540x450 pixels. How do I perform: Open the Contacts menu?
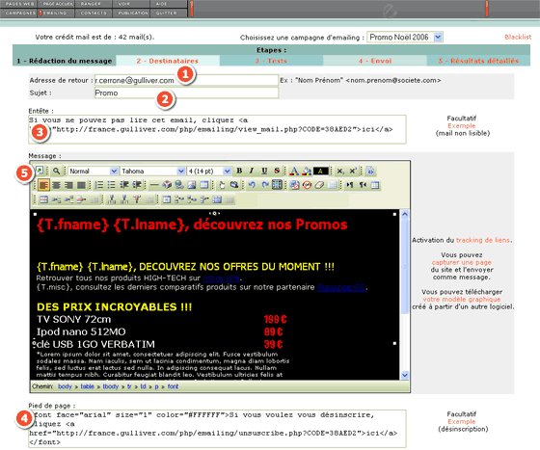coord(94,13)
